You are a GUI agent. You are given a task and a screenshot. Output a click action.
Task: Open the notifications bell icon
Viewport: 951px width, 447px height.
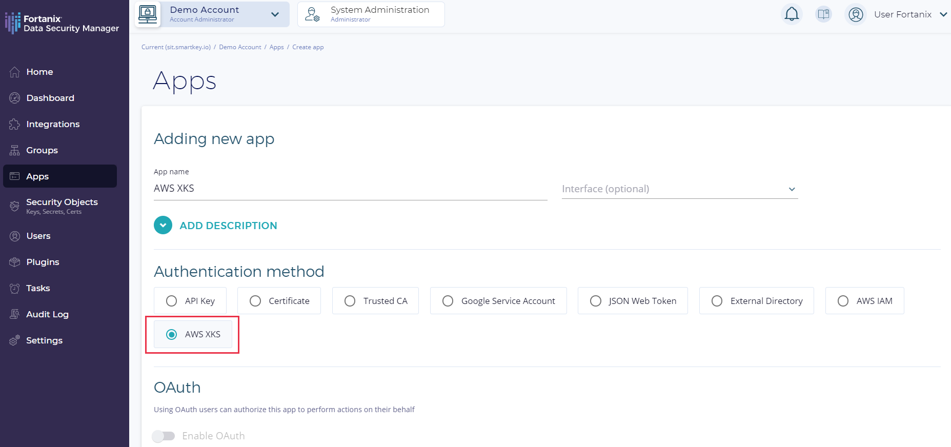(x=792, y=14)
